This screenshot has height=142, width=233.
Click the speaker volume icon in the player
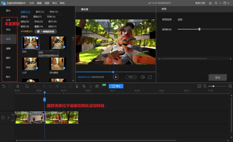pyautogui.click(x=142, y=77)
